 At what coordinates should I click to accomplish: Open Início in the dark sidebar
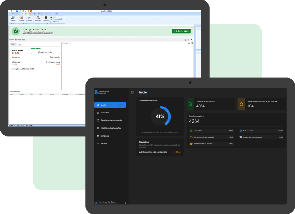click(x=110, y=105)
